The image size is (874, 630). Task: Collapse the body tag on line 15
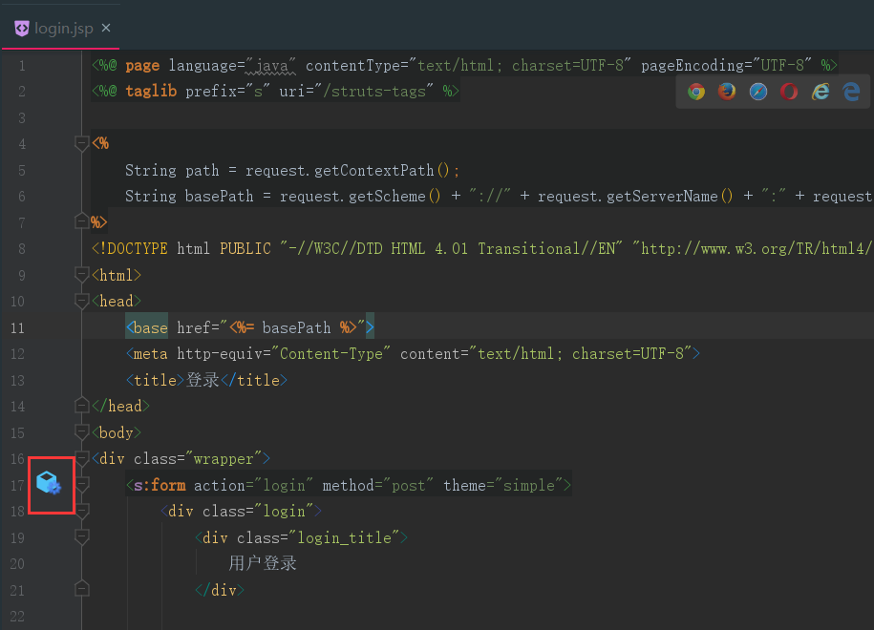click(81, 431)
